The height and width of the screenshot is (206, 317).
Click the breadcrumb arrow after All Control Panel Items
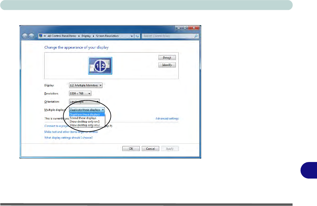click(79, 36)
